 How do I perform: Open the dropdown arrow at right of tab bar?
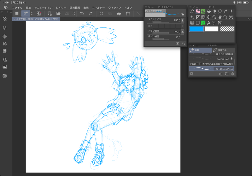249,19
